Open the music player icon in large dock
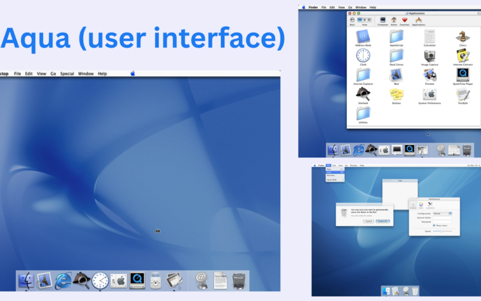 [156, 281]
